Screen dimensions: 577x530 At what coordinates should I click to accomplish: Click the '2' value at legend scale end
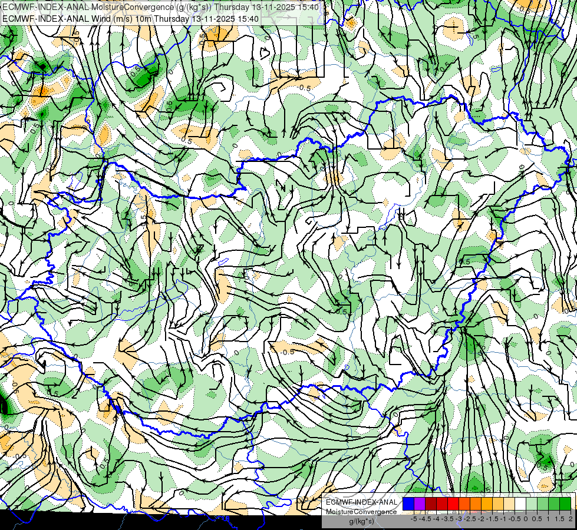point(571,519)
